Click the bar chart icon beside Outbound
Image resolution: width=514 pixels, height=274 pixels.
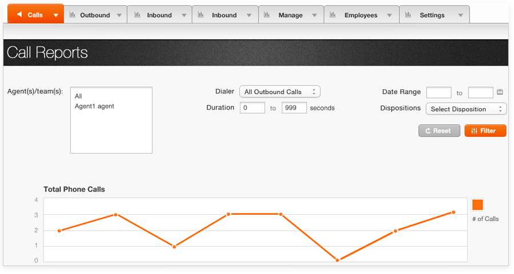(x=73, y=15)
